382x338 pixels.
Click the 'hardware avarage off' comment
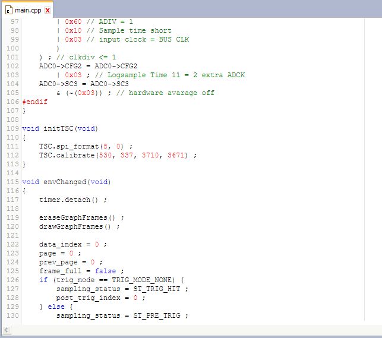click(x=171, y=93)
